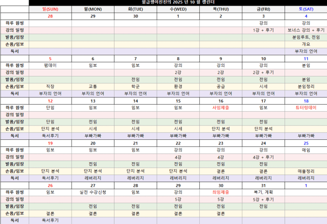This screenshot has height=224, width=327.
Task: Click the red '튜터링데이' cell
Action: [306, 108]
